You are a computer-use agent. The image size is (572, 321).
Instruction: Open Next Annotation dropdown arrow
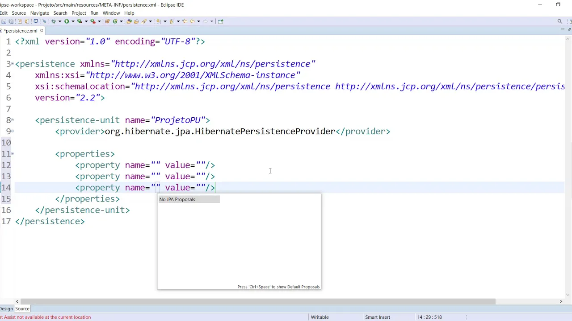pyautogui.click(x=165, y=21)
